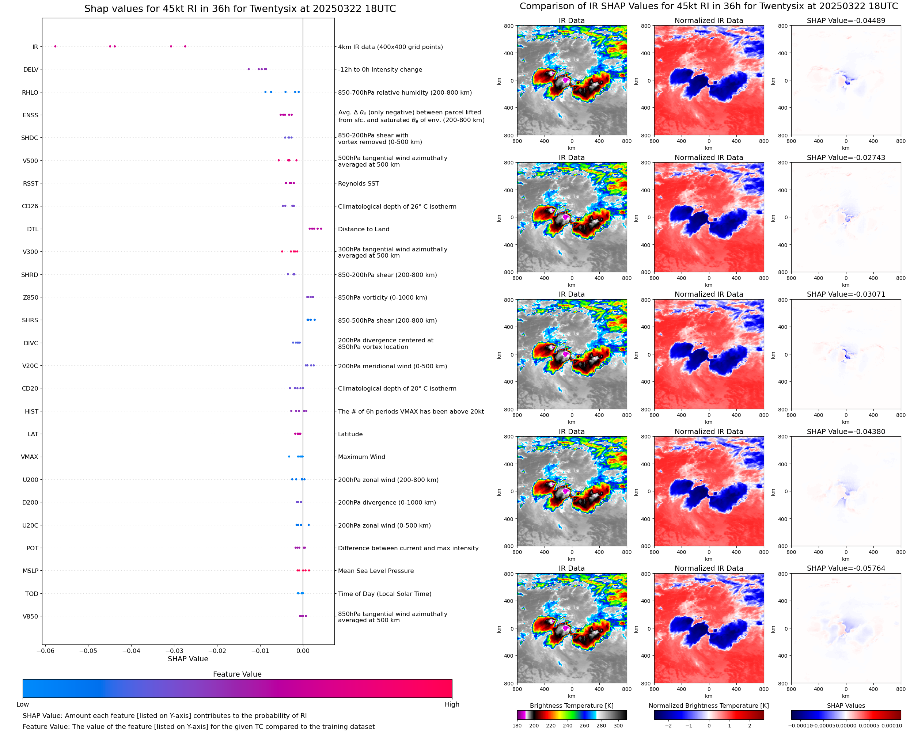Click the top IR Data image
This screenshot has height=734, width=910.
pyautogui.click(x=572, y=80)
